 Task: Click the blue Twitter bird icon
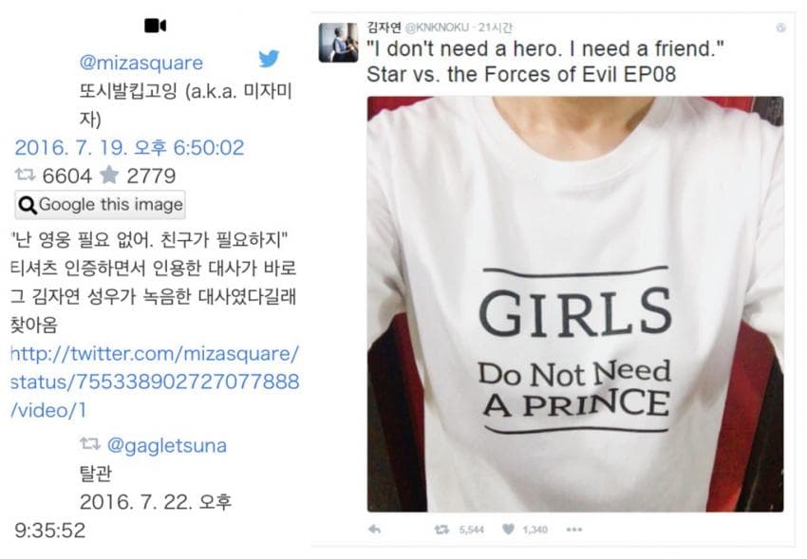[269, 59]
